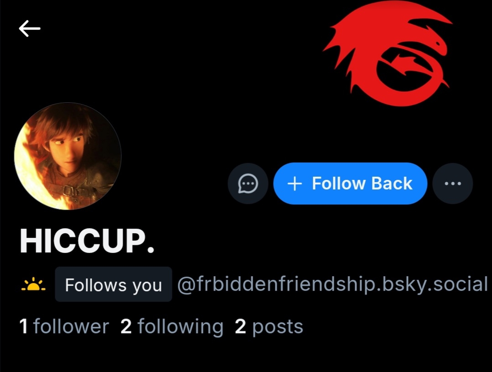Click the plus icon in Follow Back
The image size is (492, 372).
295,183
